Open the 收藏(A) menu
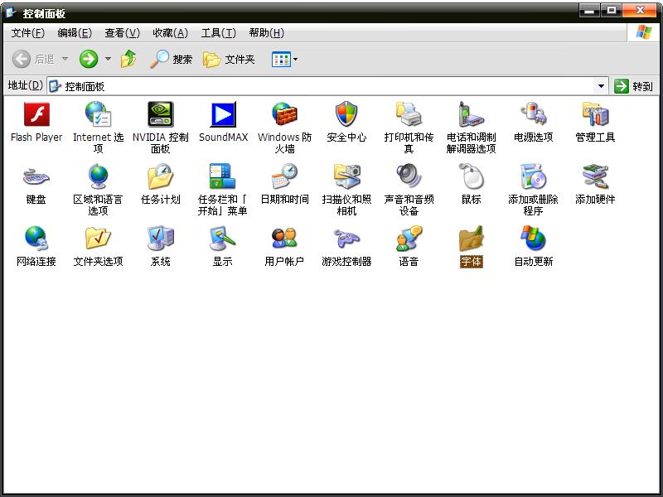Viewport: 663px width, 497px height. 171,33
